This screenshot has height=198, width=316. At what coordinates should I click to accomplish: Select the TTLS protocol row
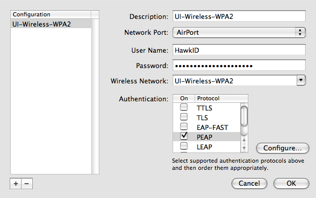pos(207,108)
